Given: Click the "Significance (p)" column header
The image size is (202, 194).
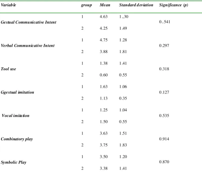Looking at the screenshot, I should point(174,5).
